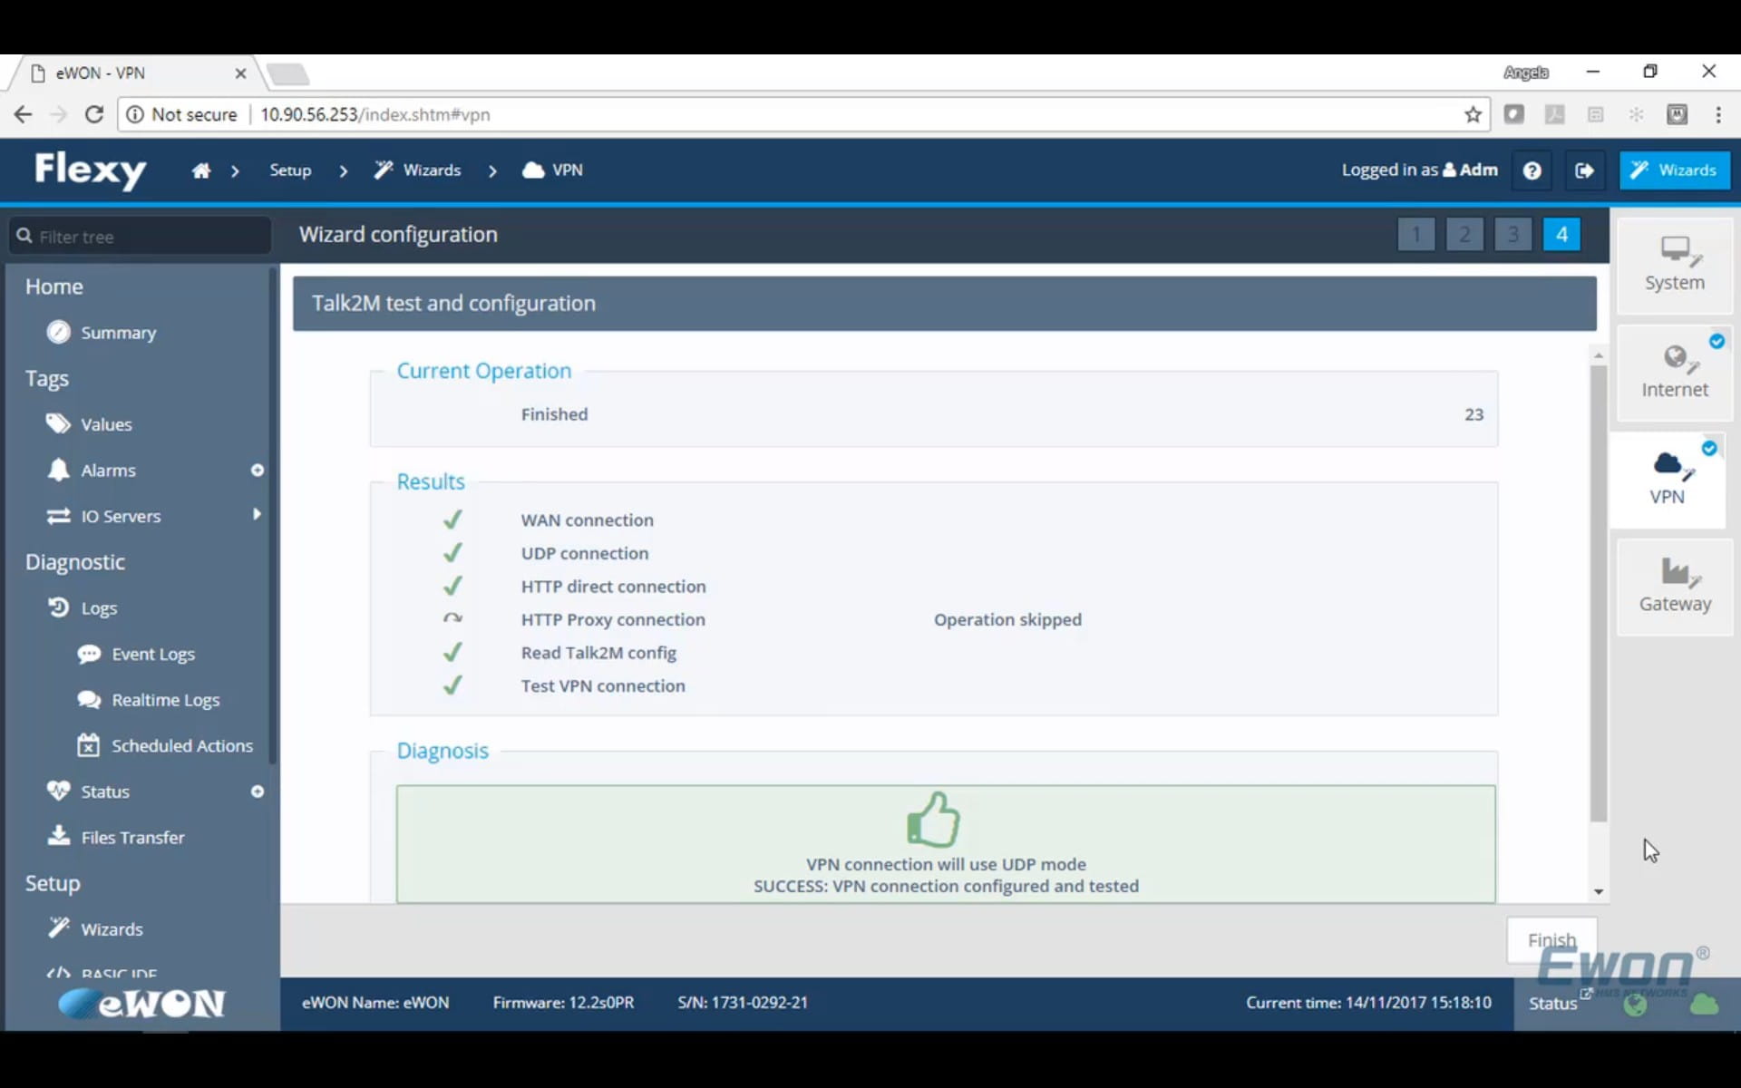Open Status in Diagnostic section
Screen dimensions: 1741x1088
click(105, 792)
